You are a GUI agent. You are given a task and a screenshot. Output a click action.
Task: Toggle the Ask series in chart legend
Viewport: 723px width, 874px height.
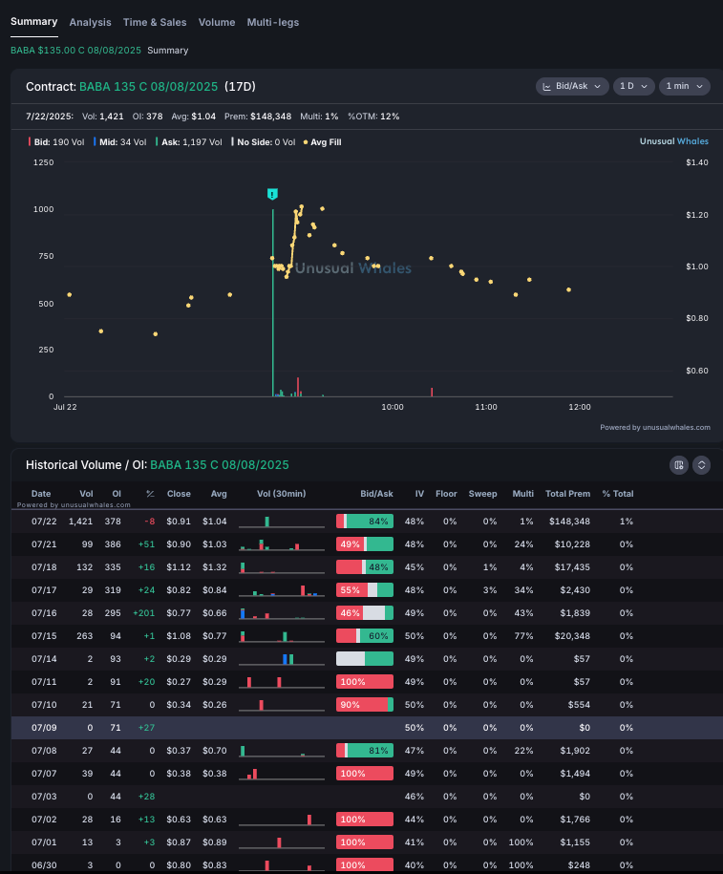tap(189, 142)
